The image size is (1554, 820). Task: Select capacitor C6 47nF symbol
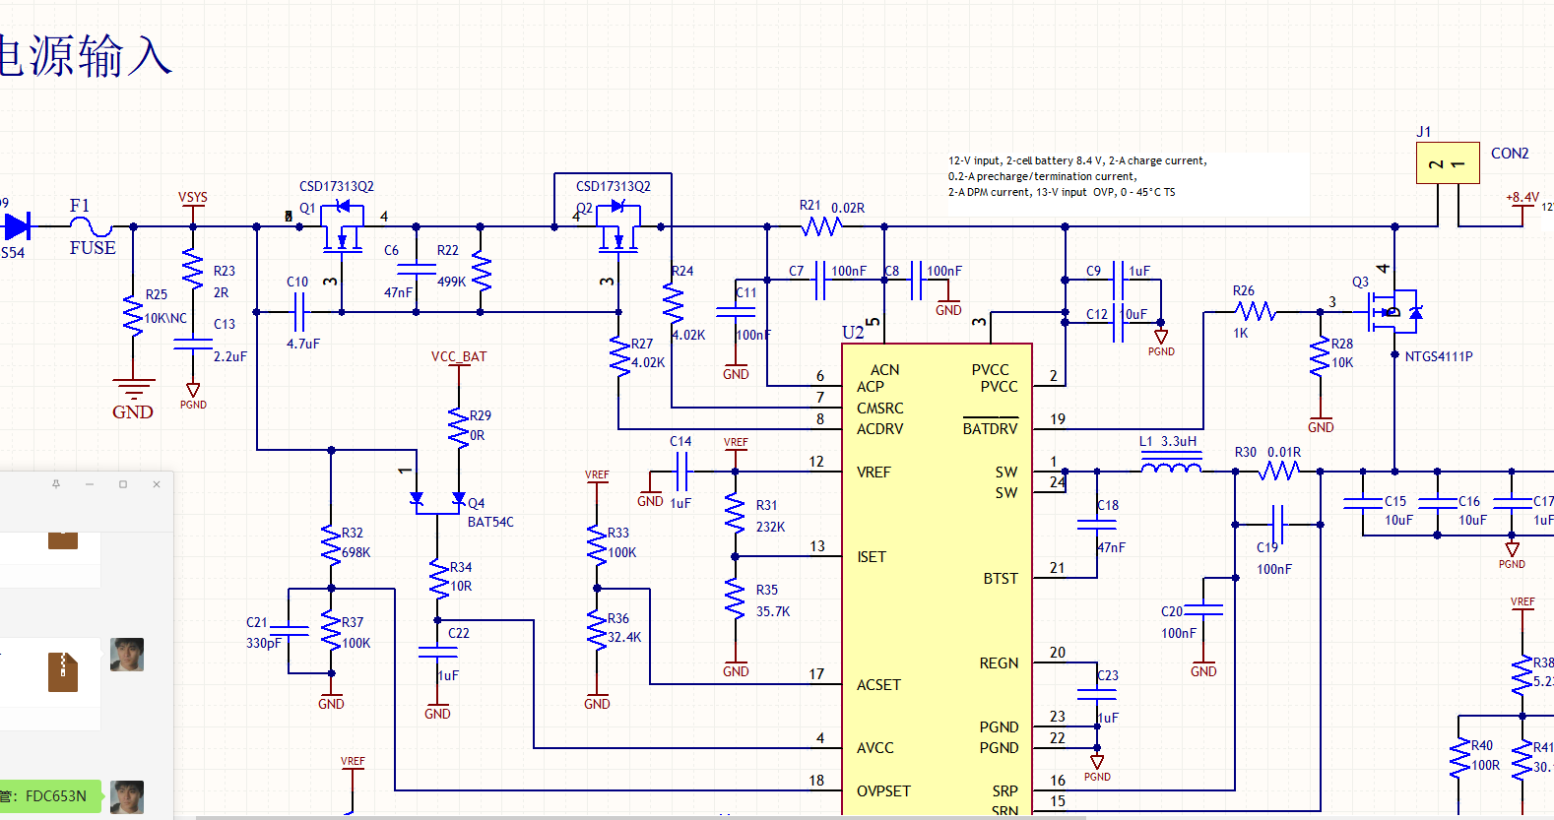click(417, 269)
